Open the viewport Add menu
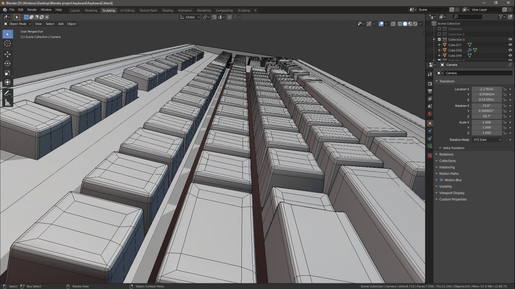Viewport: 515px width, 289px height. pos(61,24)
